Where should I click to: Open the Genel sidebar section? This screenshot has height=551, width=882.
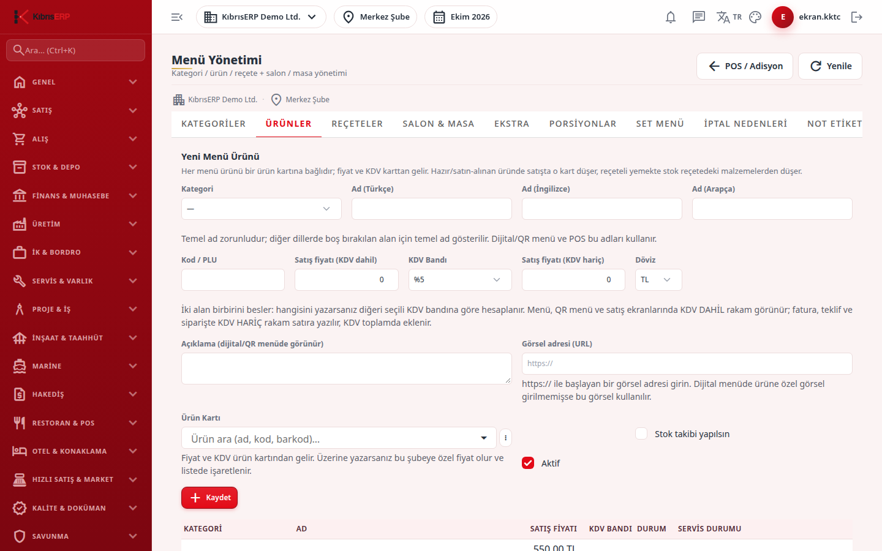click(76, 82)
